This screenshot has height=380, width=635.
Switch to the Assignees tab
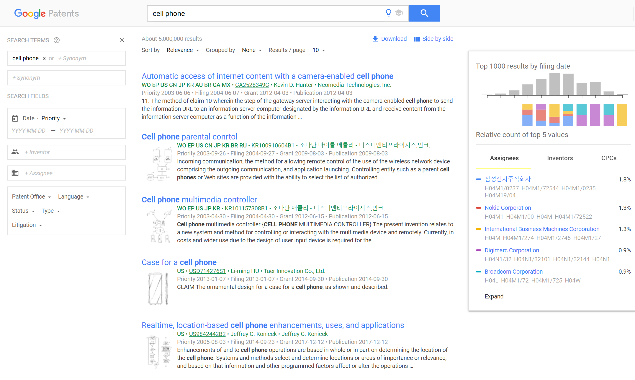click(504, 158)
